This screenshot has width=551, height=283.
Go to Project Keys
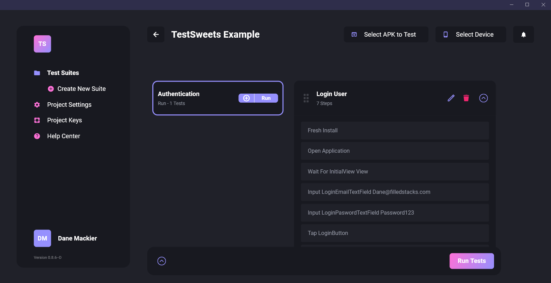(x=64, y=120)
